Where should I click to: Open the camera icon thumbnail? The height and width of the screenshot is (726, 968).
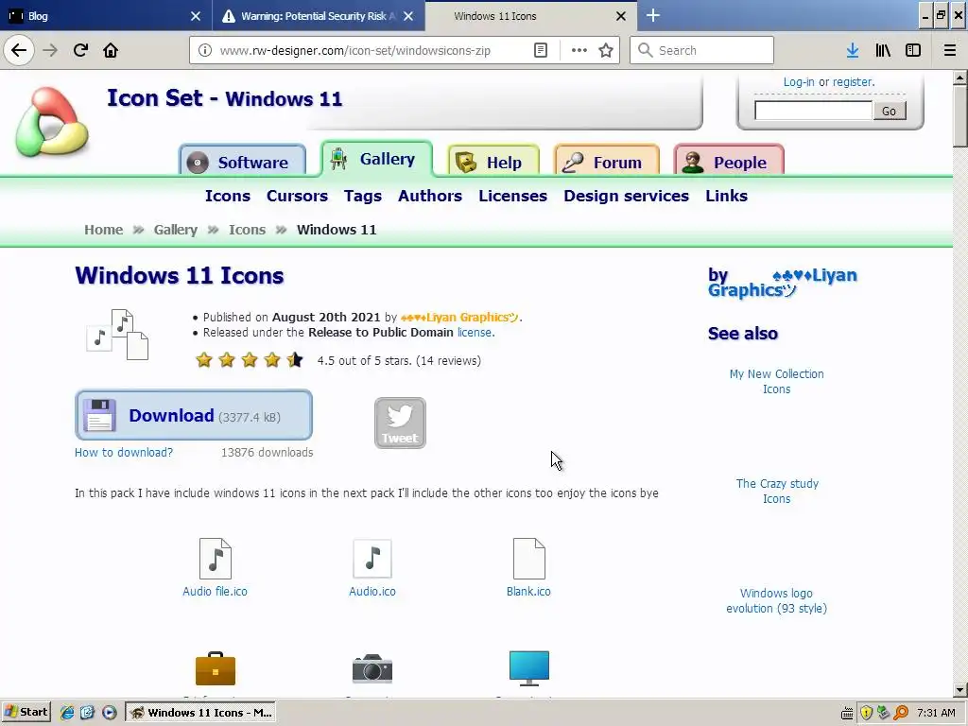(372, 668)
